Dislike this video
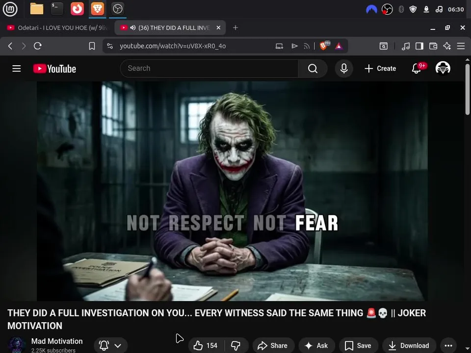This screenshot has width=471, height=353. [x=236, y=346]
